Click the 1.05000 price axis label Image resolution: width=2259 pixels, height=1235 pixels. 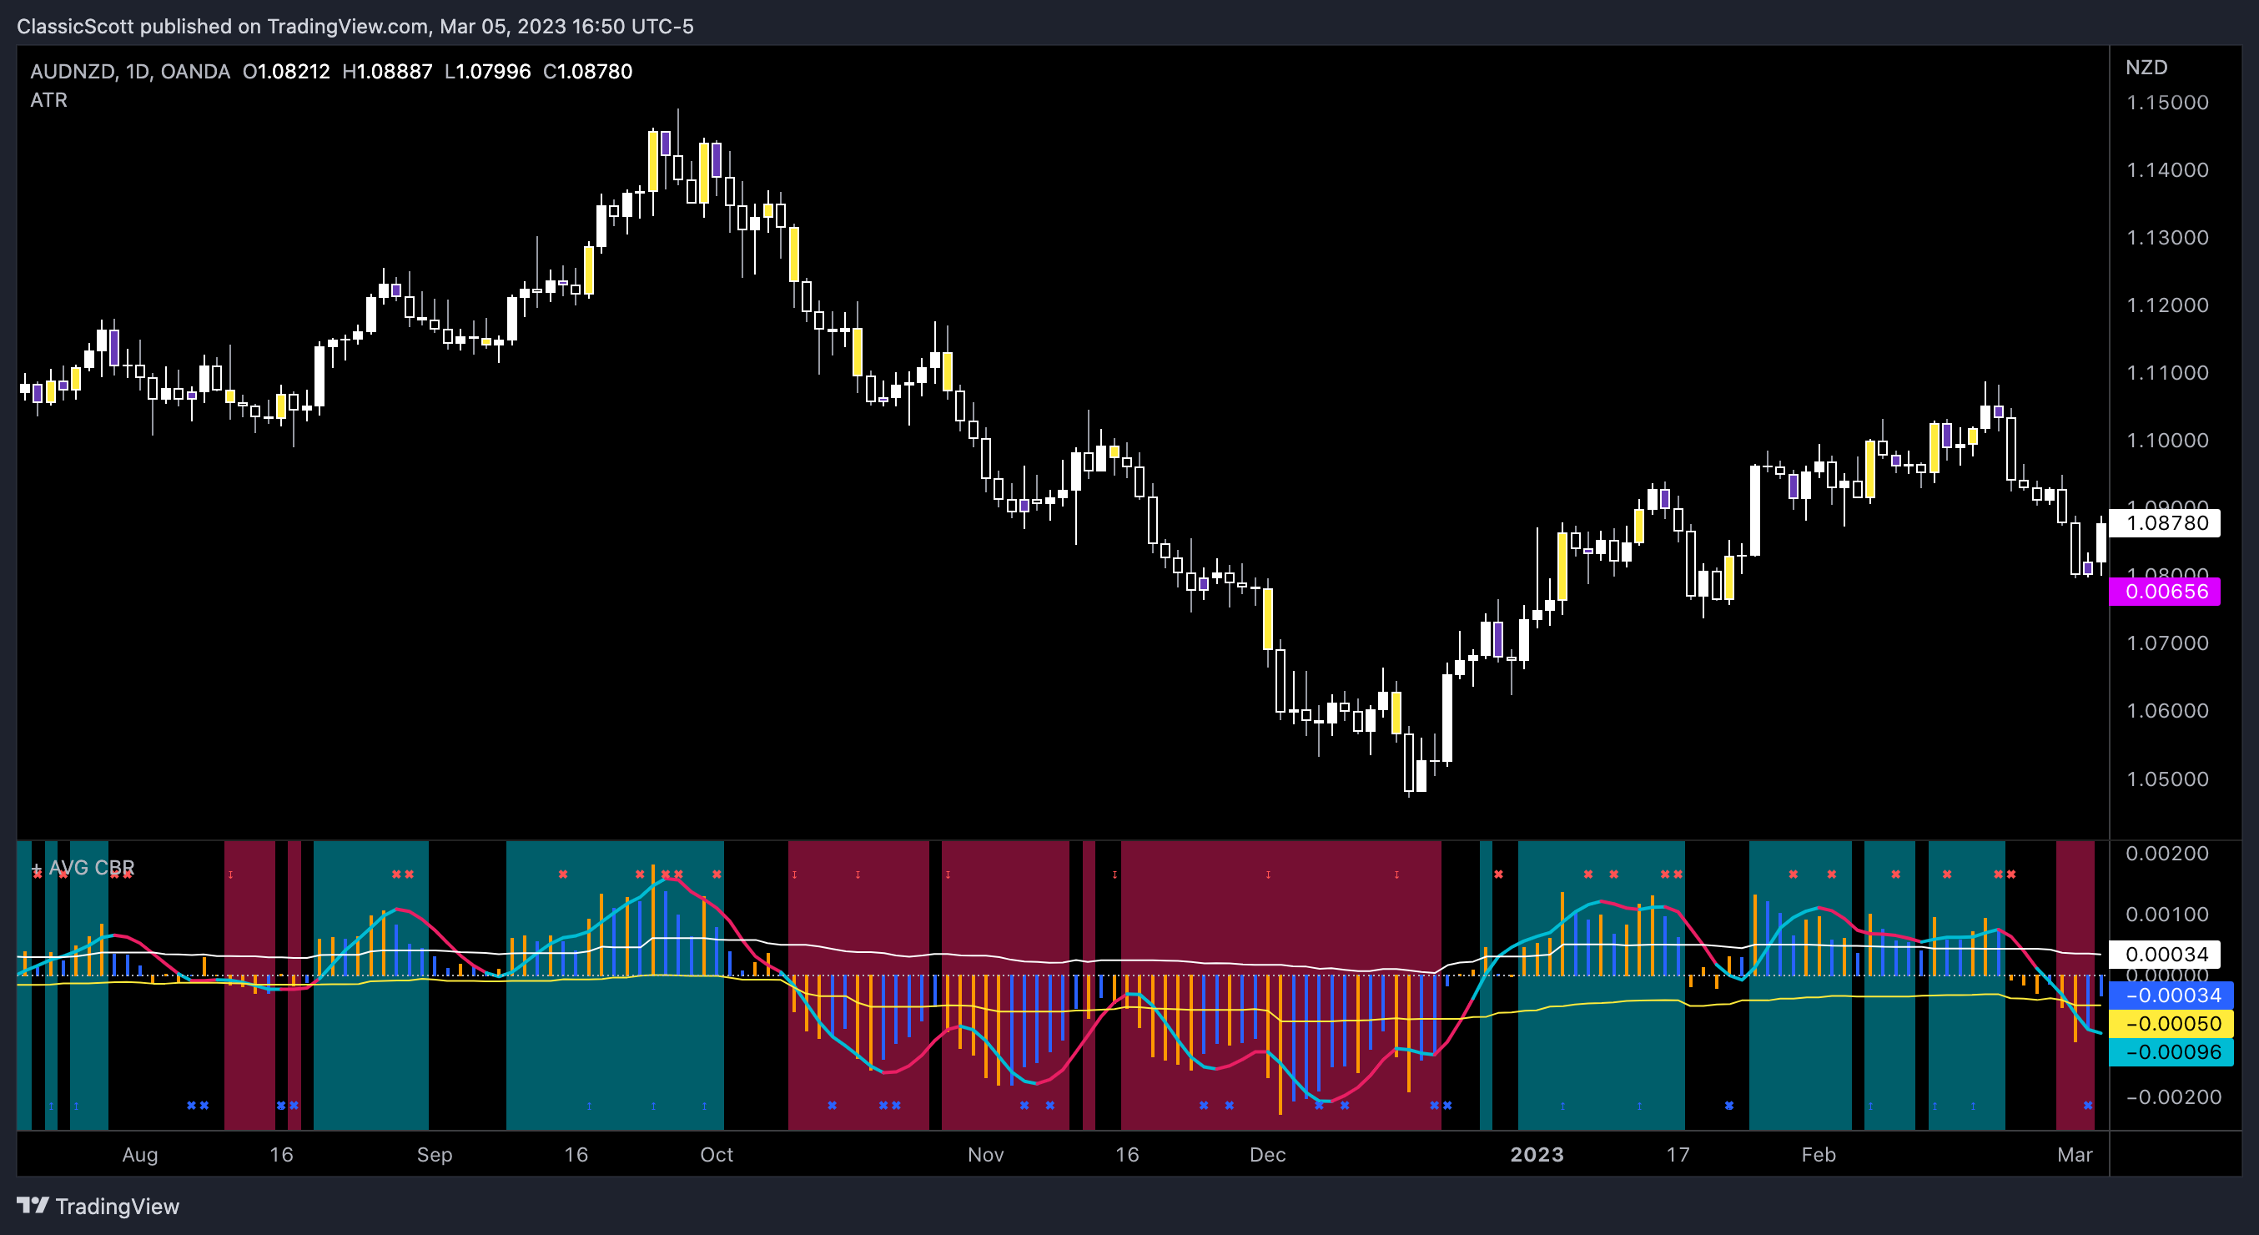tap(2167, 779)
